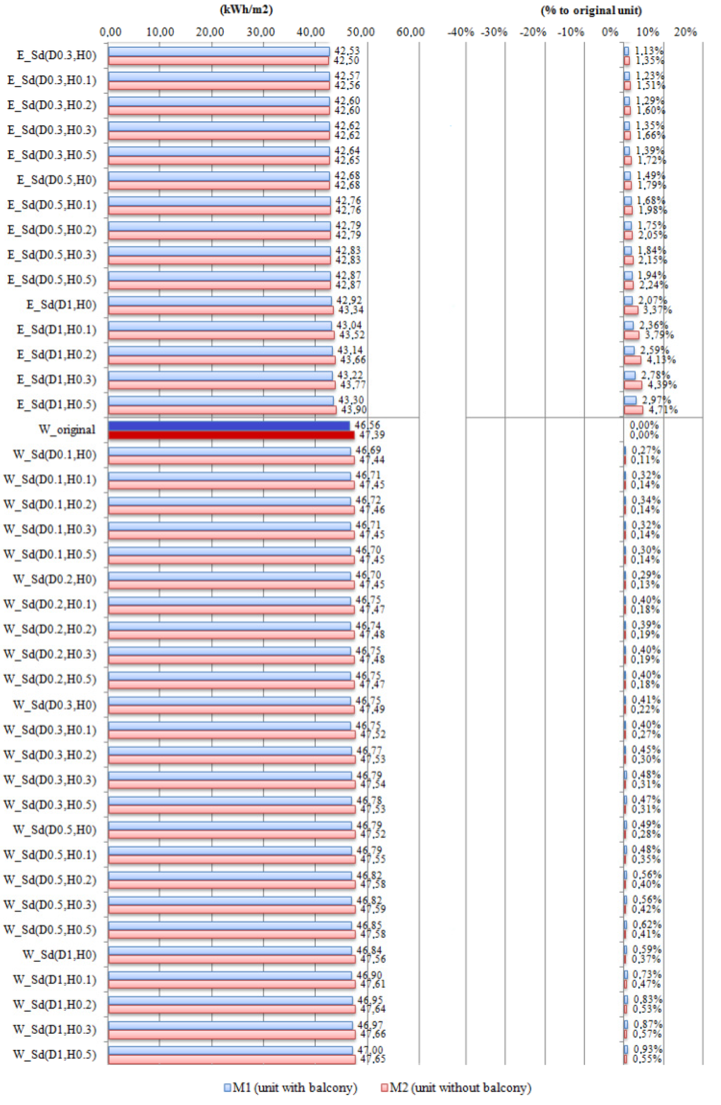Screen dimensions: 721x1105
Task: Click the row label 'E_Sd(D0.3,H0.5)'
Action: tap(51, 155)
